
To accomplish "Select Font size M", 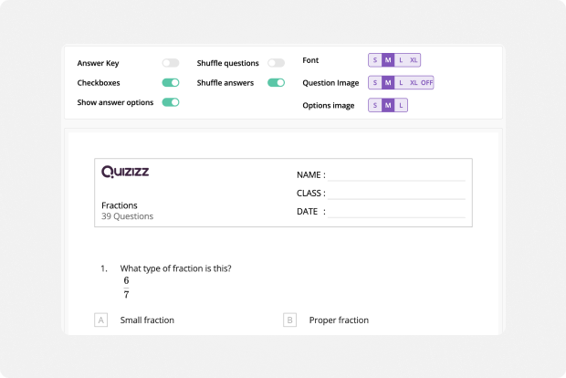I will pyautogui.click(x=388, y=60).
